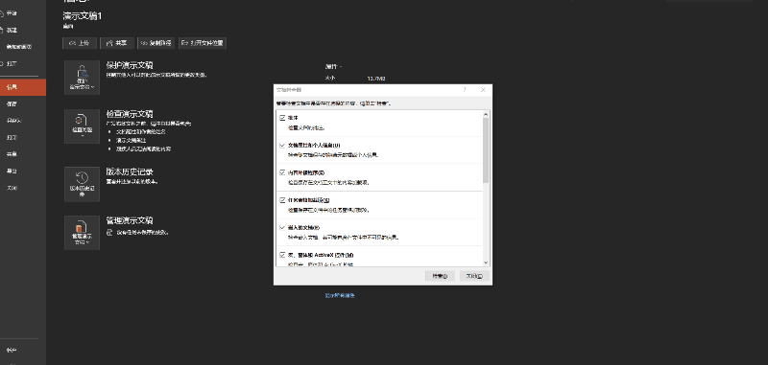
Task: Click the 检查(I) button in the dialog
Action: coord(440,276)
